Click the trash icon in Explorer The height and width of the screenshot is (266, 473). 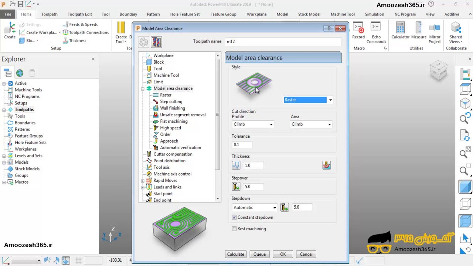coord(32,73)
